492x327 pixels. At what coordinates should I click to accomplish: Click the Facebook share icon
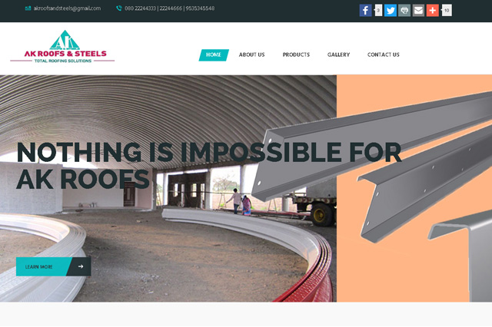[x=366, y=10]
